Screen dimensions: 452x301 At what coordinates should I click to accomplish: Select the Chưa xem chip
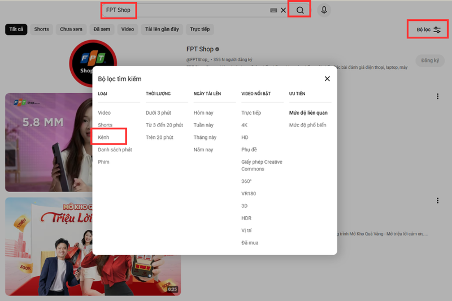coord(71,29)
